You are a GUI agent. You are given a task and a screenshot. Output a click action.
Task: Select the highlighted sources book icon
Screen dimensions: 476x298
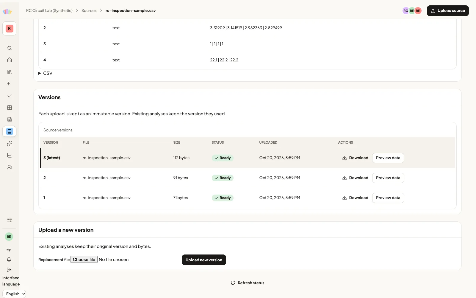click(x=10, y=131)
